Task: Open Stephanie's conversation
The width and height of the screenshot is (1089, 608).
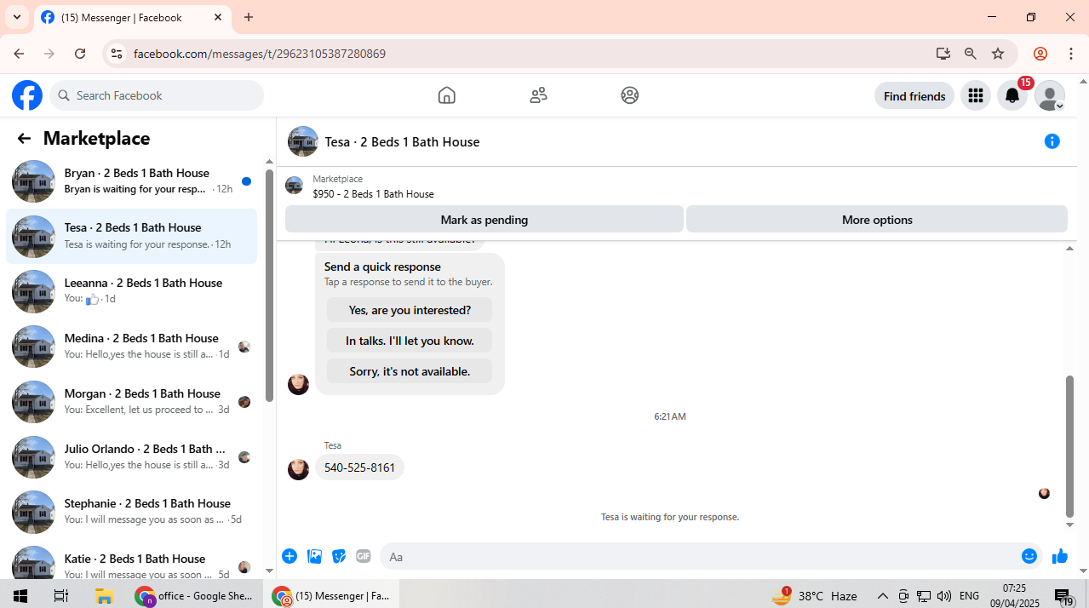Action: coord(131,512)
